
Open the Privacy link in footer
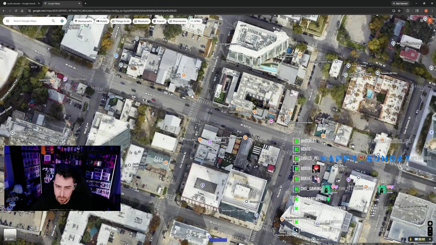[x=388, y=244]
